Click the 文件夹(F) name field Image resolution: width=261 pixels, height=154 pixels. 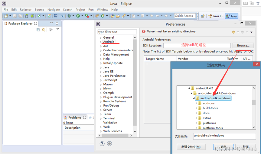coord(224,136)
